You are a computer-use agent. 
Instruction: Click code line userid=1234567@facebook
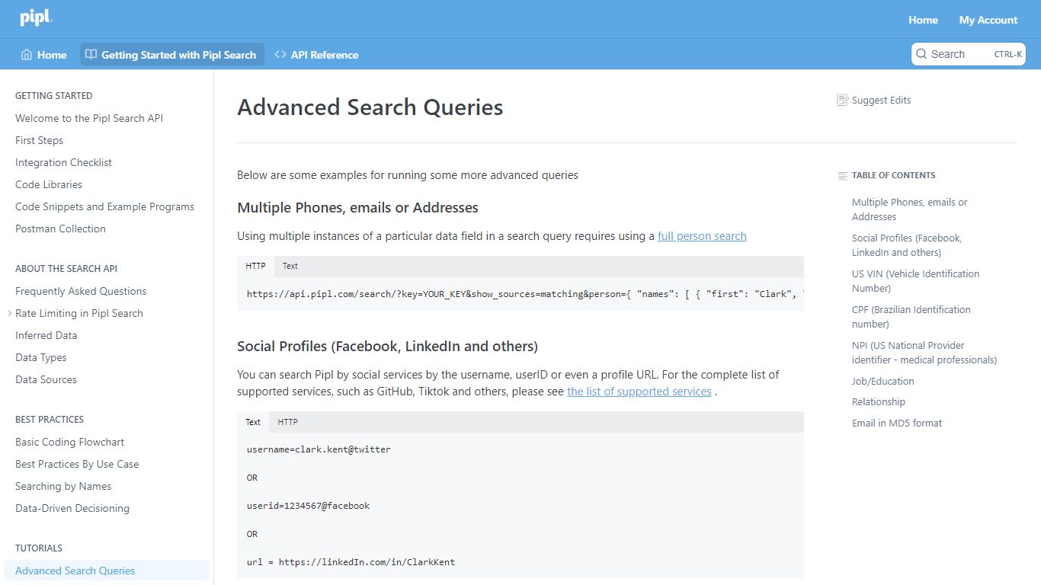pos(308,506)
